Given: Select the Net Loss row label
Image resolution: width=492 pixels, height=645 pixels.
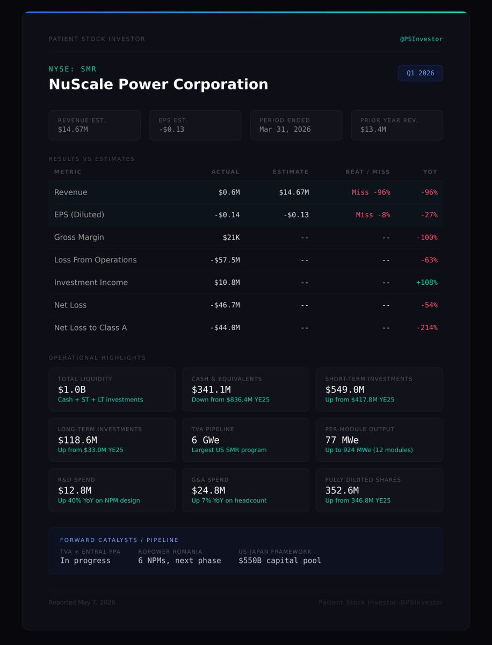Looking at the screenshot, I should coord(70,305).
